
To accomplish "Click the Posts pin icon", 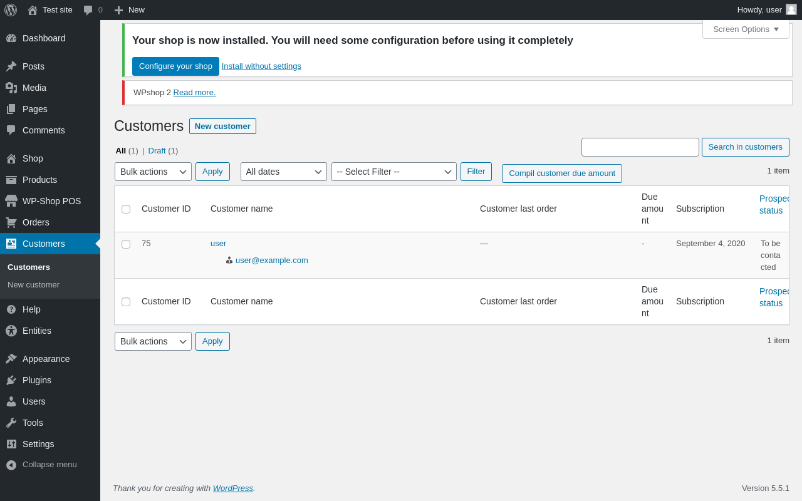I will click(x=11, y=66).
